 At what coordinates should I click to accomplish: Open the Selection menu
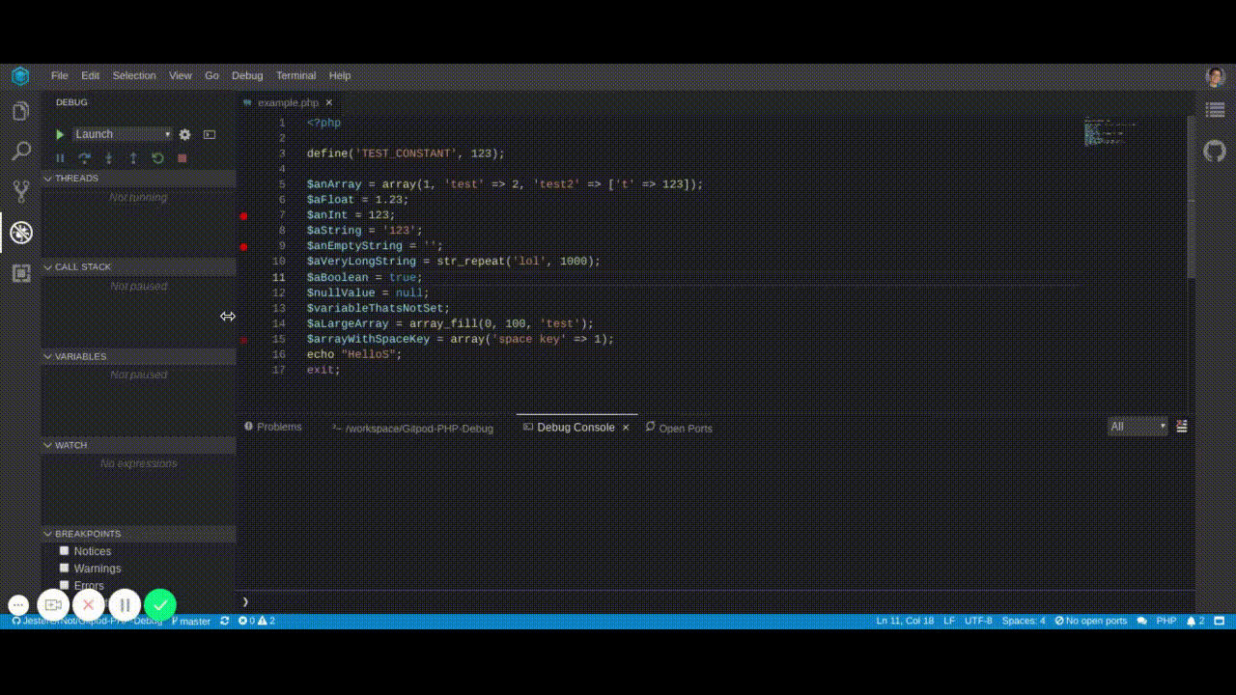pyautogui.click(x=134, y=75)
